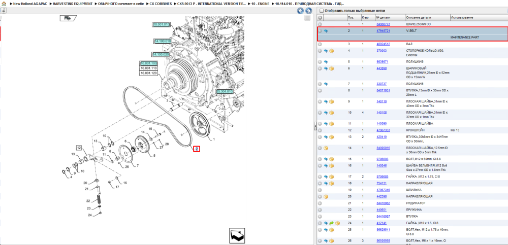Add КРОНШТЕЙН part with plus icon
Screen dimensions: 508x245
point(320,130)
